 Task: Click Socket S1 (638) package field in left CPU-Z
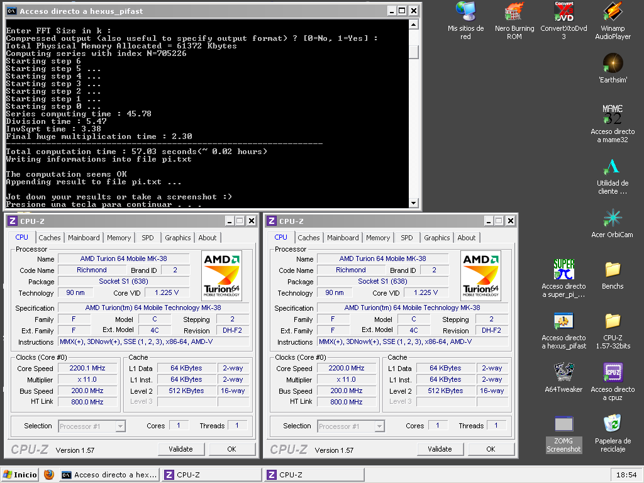[x=124, y=281]
